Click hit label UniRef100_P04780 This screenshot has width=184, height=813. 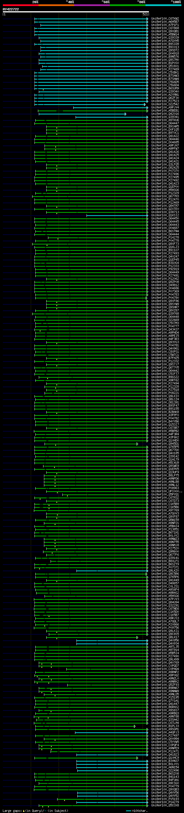[165, 298]
